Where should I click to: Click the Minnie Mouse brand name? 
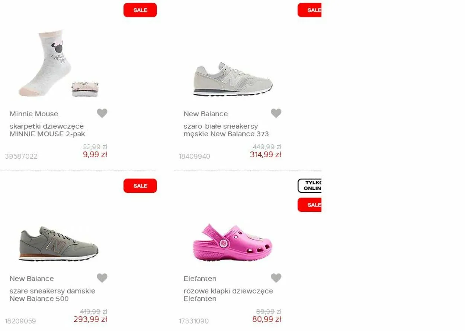(34, 114)
